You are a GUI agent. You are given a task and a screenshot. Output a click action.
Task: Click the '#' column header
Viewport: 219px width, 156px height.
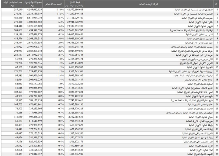pos(216,4)
